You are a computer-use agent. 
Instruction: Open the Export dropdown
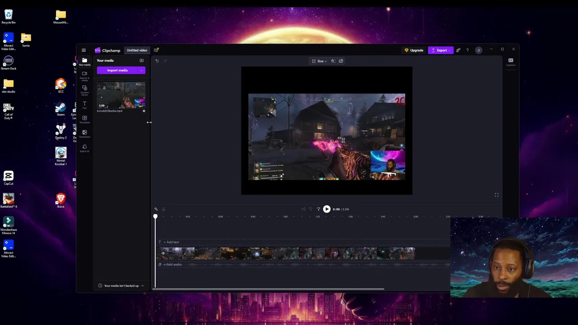click(440, 50)
